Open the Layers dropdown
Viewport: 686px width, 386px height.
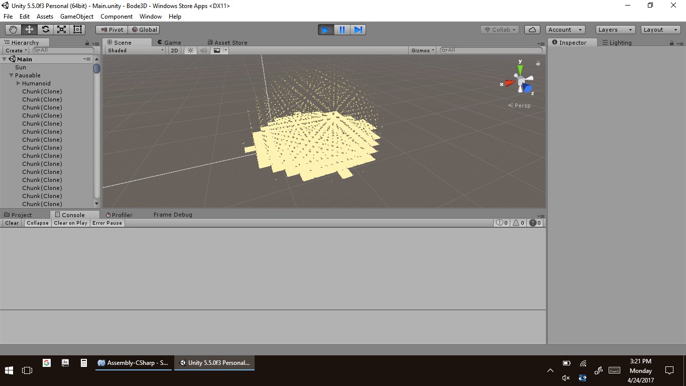point(615,30)
